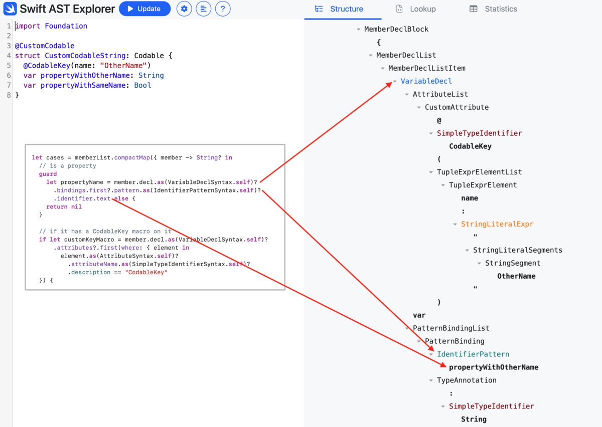Collapse the AttributeList node
Viewport: 602px width, 427px height.
pos(407,95)
